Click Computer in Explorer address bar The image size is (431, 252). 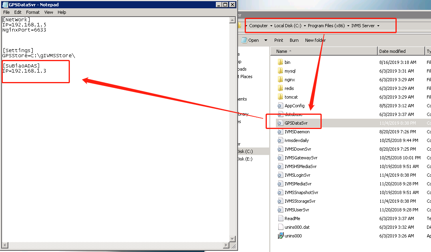[x=259, y=26]
